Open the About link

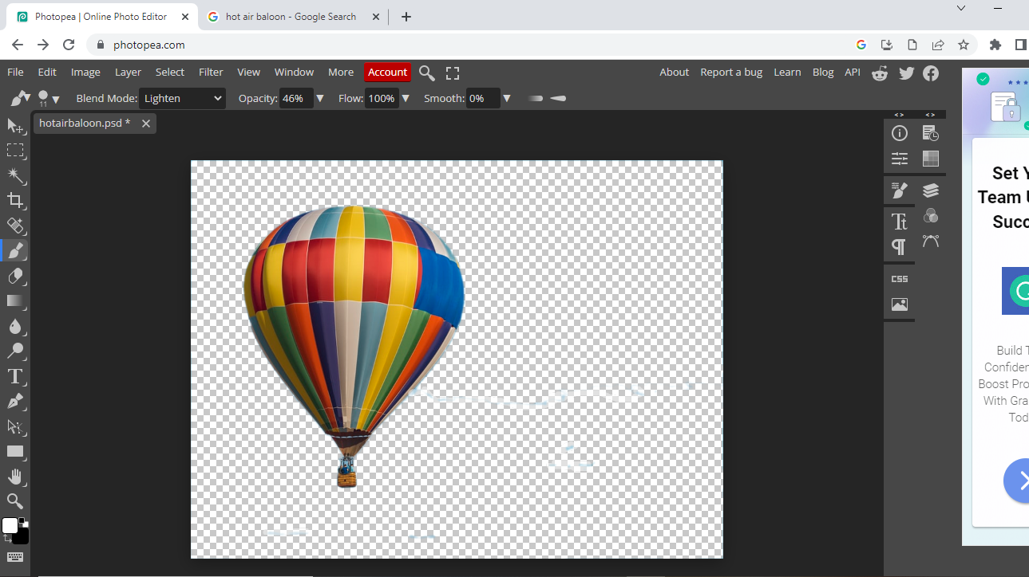tap(674, 72)
